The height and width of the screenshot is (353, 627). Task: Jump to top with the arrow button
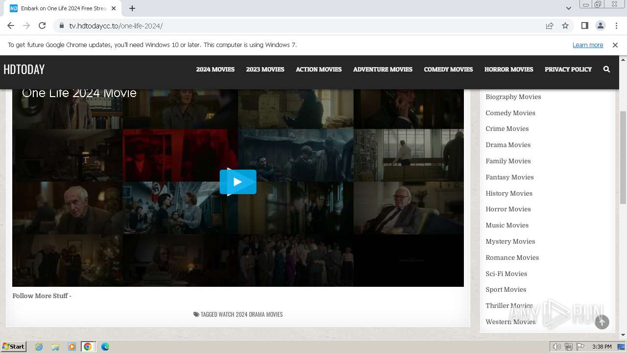[x=602, y=322]
